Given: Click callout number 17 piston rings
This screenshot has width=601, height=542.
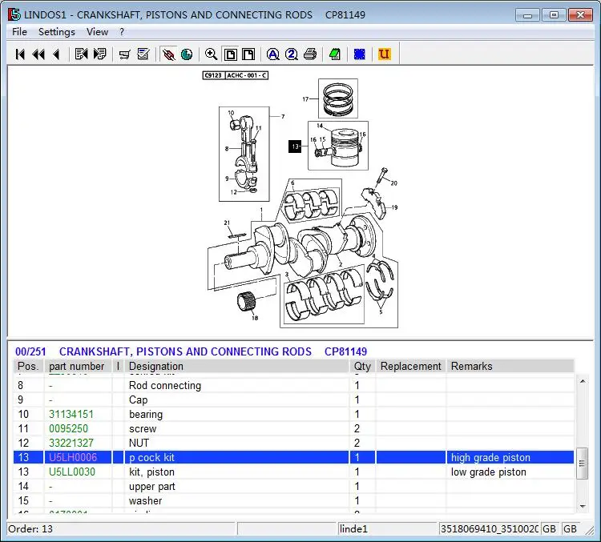Looking at the screenshot, I should 305,99.
